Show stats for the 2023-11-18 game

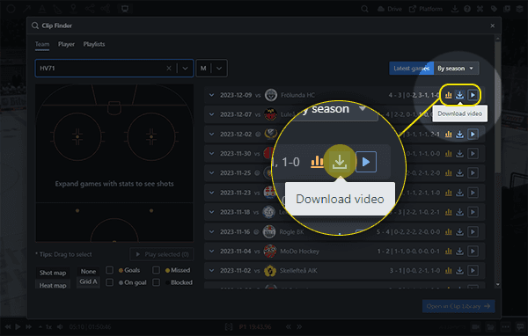click(448, 212)
